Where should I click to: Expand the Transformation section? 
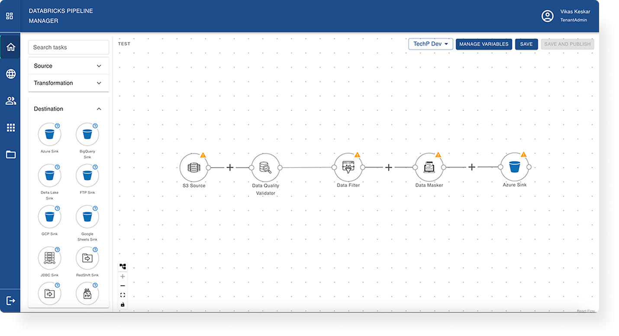(68, 83)
